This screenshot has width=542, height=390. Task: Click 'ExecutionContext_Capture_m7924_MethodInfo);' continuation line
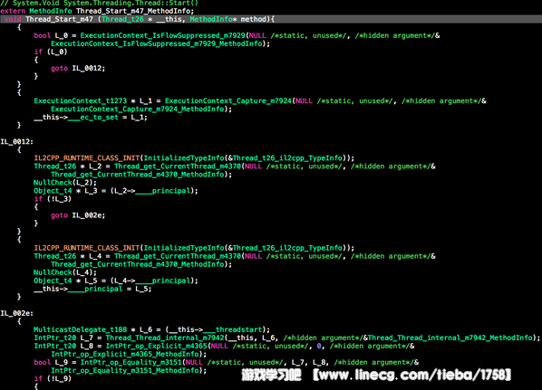point(141,109)
